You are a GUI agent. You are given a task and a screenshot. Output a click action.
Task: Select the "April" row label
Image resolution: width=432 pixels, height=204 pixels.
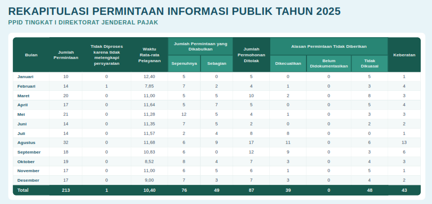[x=22, y=105]
